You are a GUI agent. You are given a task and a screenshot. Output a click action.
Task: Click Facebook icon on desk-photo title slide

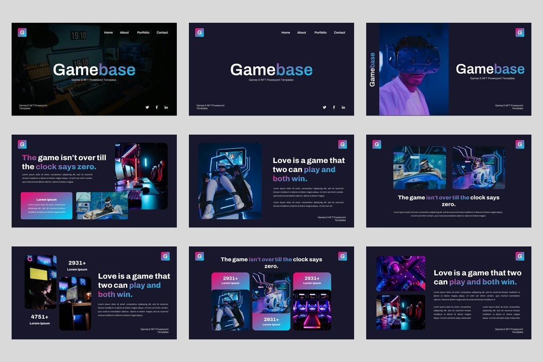tap(156, 107)
